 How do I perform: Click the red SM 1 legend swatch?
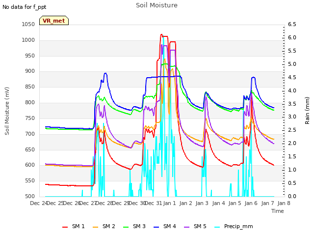coord(65,227)
